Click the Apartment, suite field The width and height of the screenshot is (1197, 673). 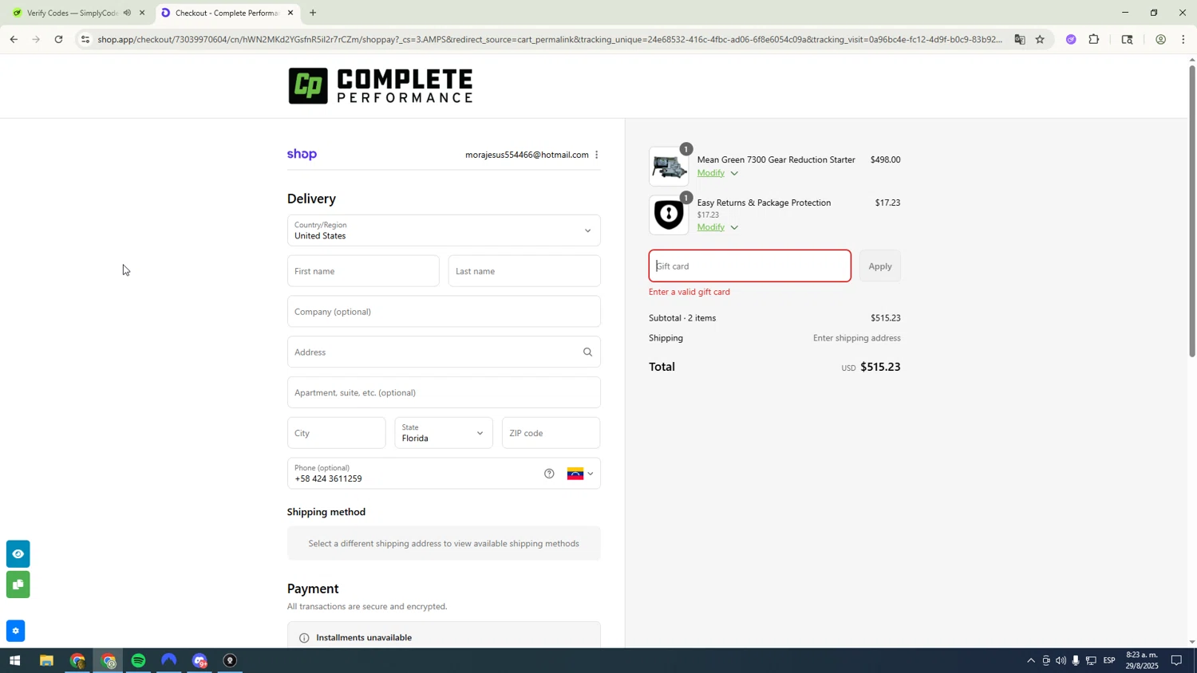tap(444, 392)
